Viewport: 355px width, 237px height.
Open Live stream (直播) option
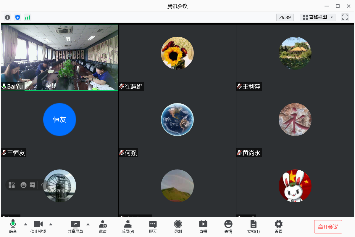pyautogui.click(x=203, y=227)
